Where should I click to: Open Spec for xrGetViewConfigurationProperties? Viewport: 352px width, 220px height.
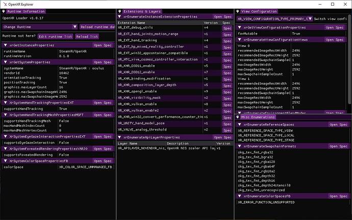point(335,28)
